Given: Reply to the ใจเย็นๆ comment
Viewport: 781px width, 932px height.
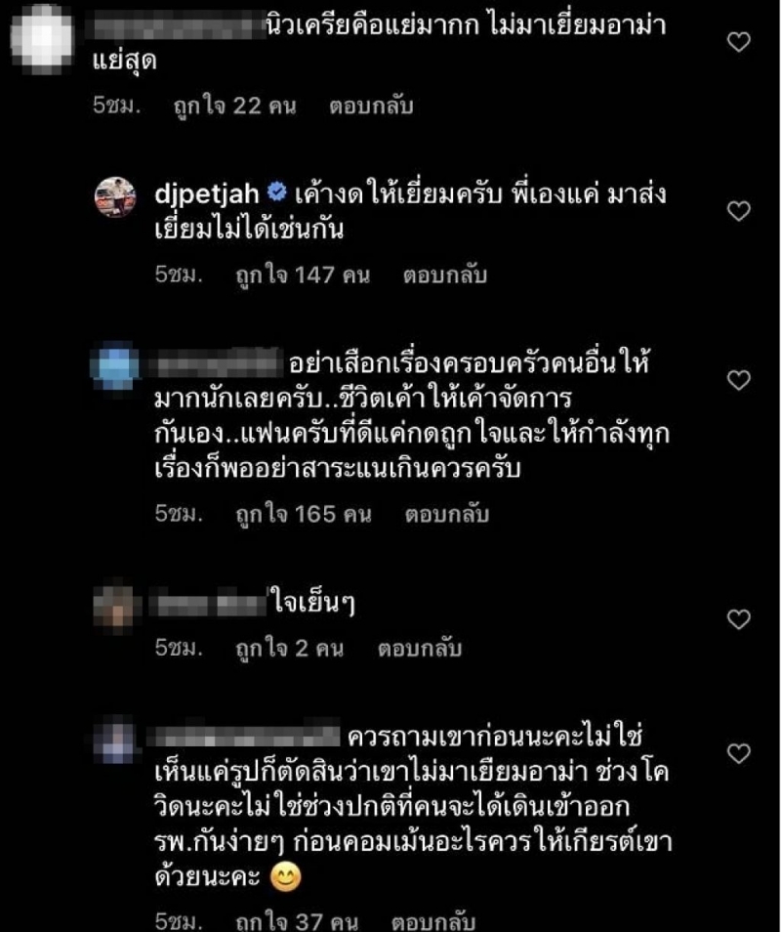Looking at the screenshot, I should 420,648.
